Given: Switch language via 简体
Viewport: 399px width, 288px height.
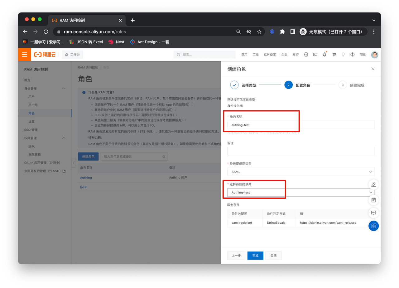Looking at the screenshot, I should tap(363, 55).
